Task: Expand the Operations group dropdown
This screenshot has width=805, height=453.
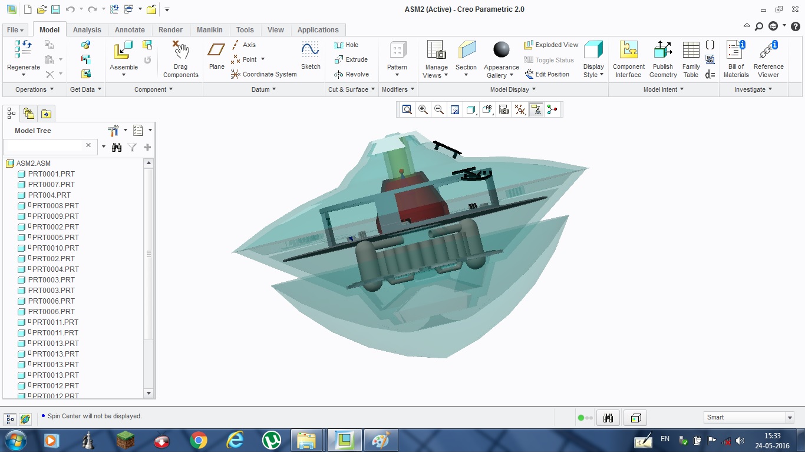Action: [x=34, y=89]
